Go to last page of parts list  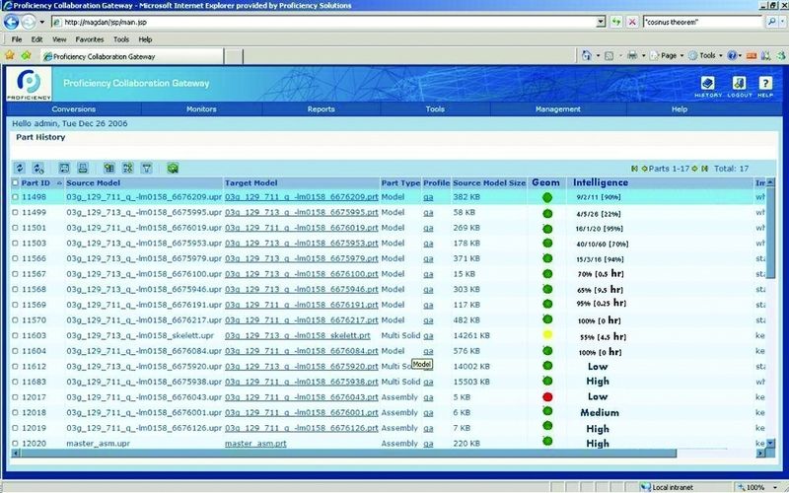coord(704,169)
